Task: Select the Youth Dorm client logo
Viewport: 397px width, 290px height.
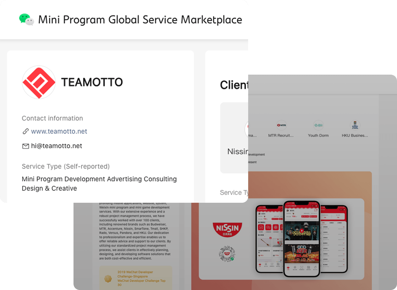Action: point(318,125)
